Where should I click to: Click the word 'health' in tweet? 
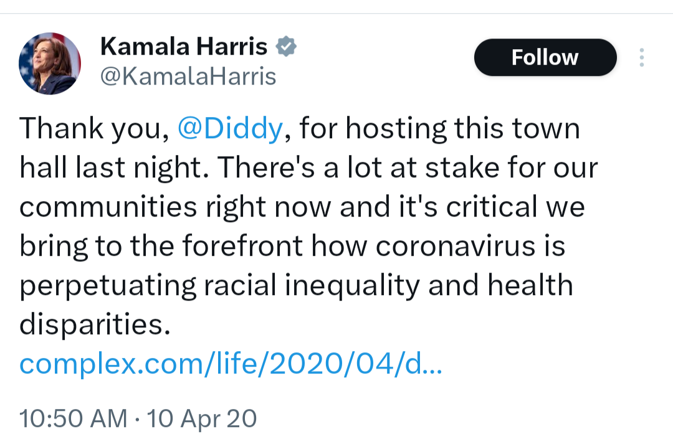[530, 284]
